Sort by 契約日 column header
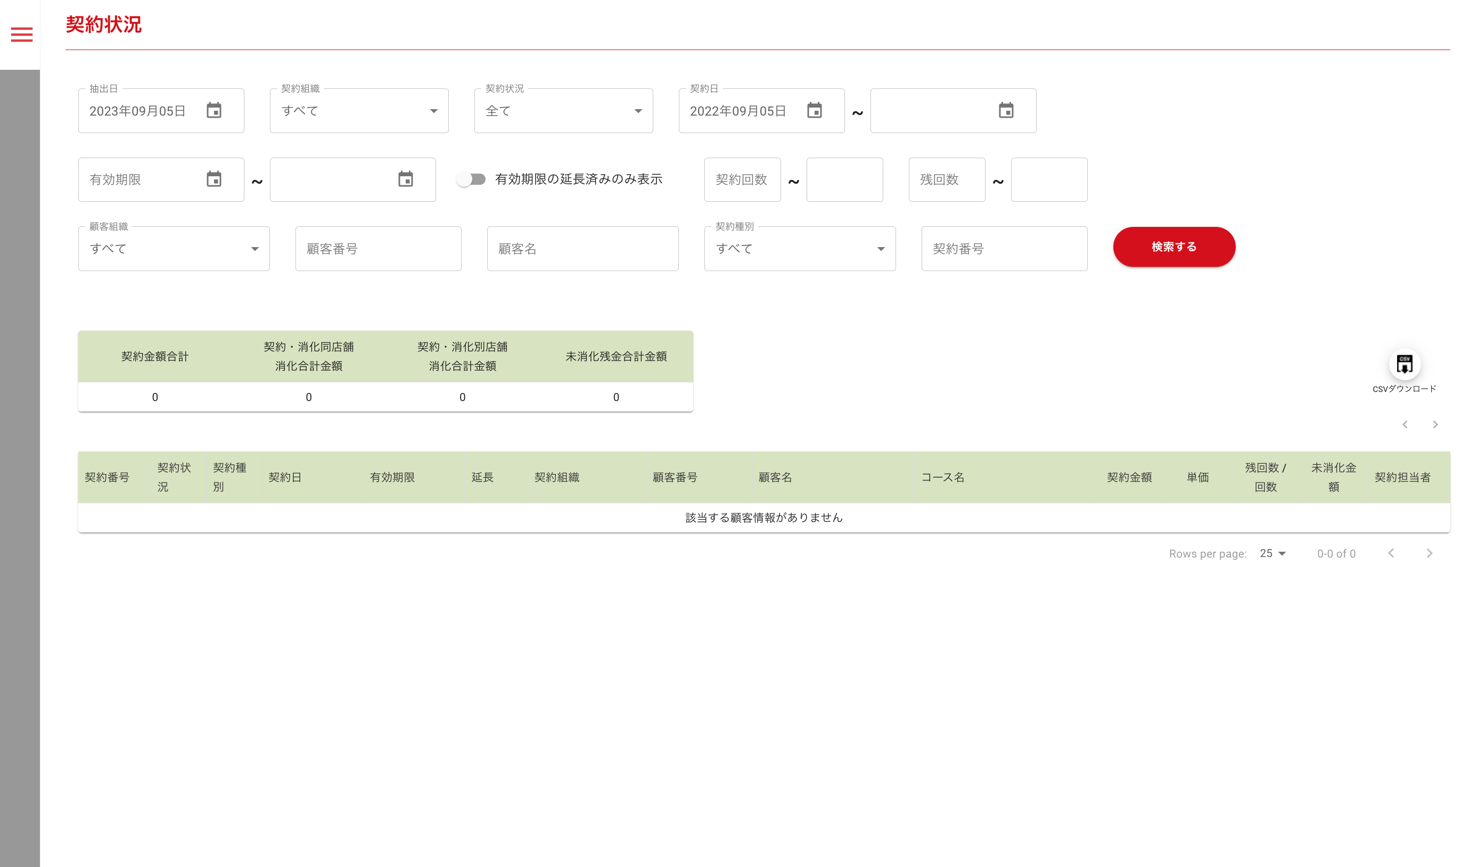Screen dimensions: 1478x867 [285, 477]
